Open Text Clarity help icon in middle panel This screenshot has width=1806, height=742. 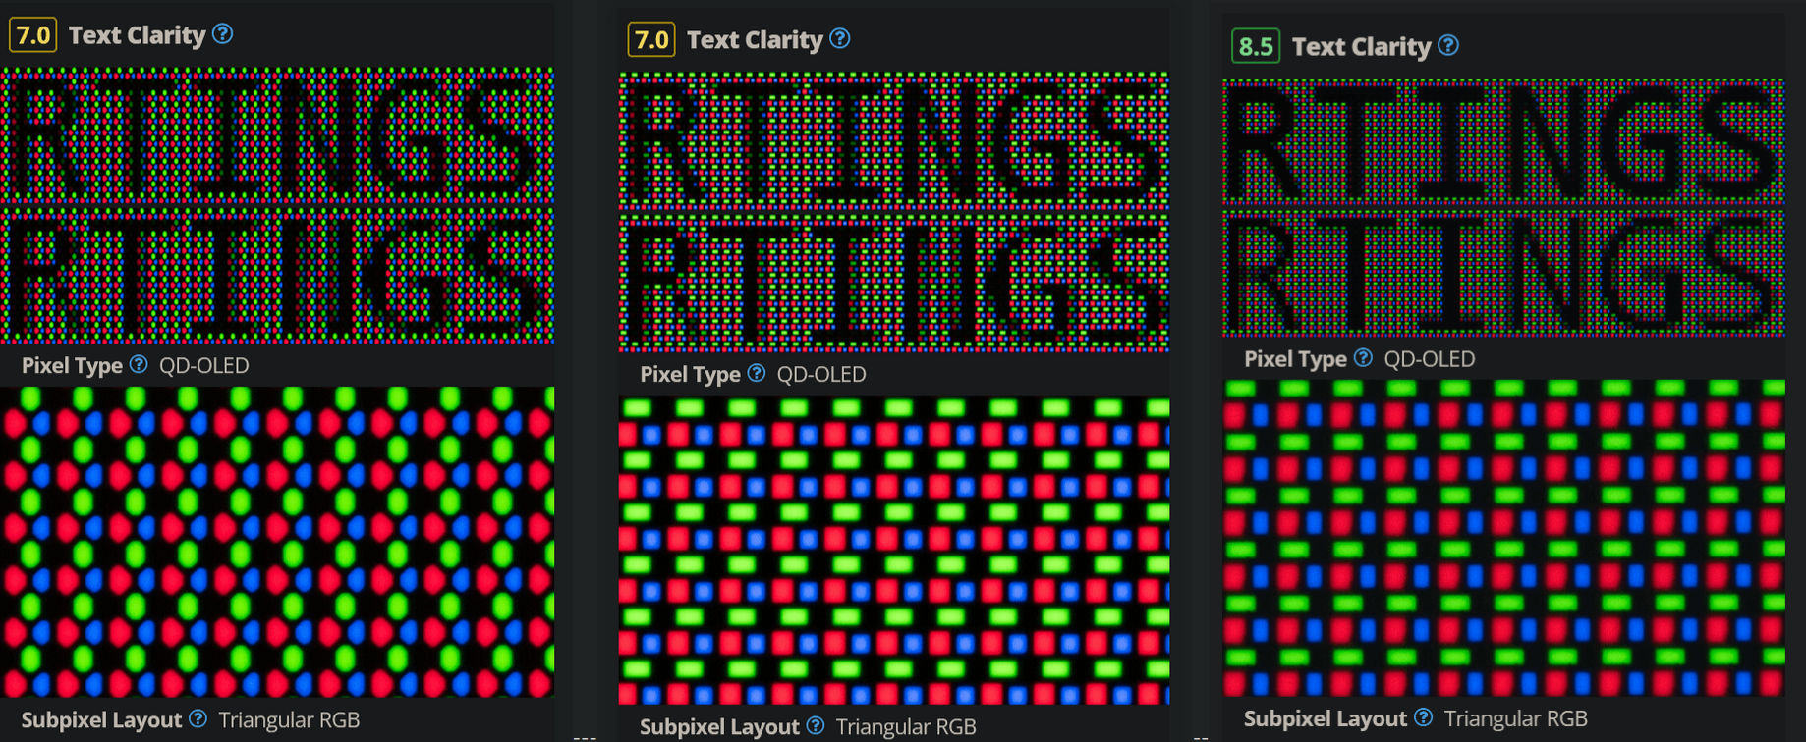click(840, 39)
